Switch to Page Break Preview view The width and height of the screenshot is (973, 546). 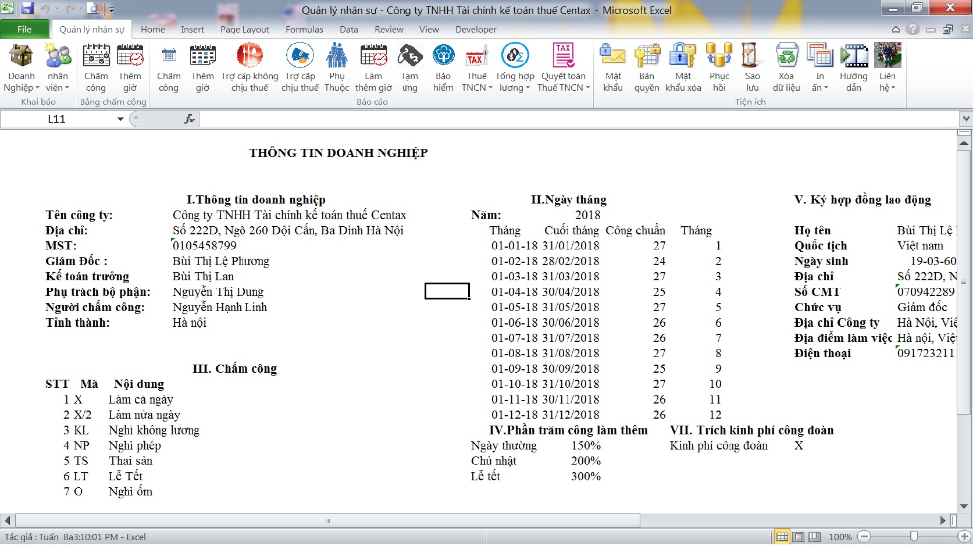pyautogui.click(x=815, y=537)
